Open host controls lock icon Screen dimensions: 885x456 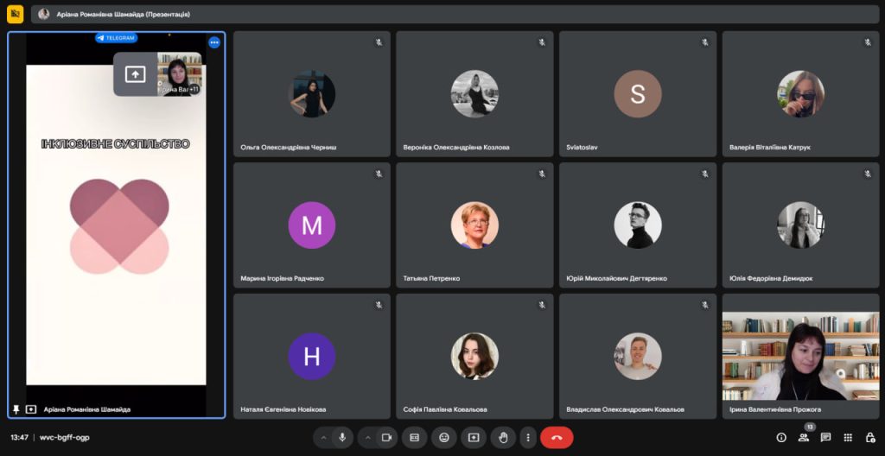click(869, 437)
